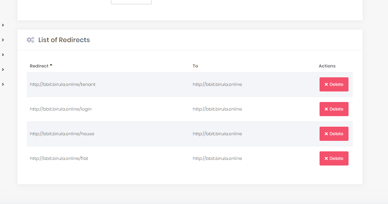Viewport: 388px width, 204px height.
Task: Delete the /house redirect
Action: [334, 134]
